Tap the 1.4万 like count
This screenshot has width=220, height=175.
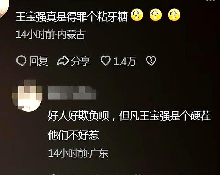[124, 61]
